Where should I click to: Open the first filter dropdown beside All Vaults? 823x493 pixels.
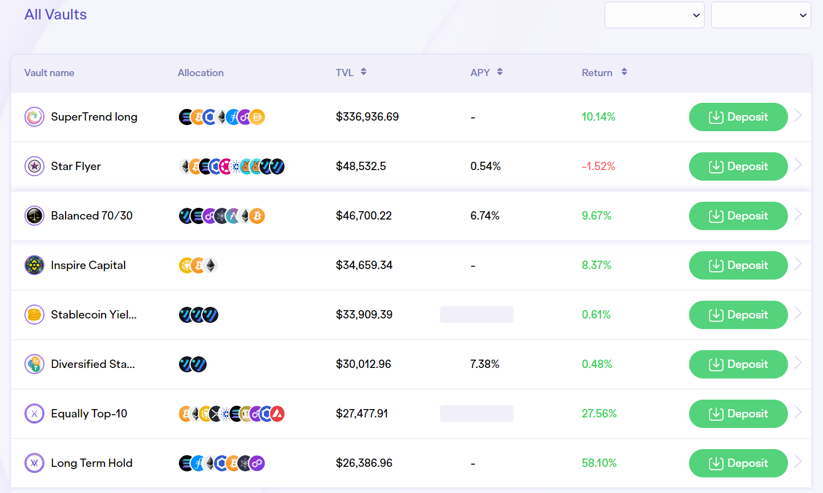[654, 15]
